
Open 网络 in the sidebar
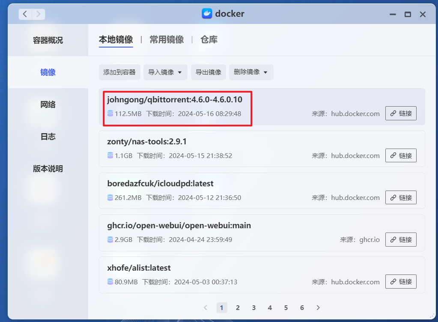pos(48,104)
